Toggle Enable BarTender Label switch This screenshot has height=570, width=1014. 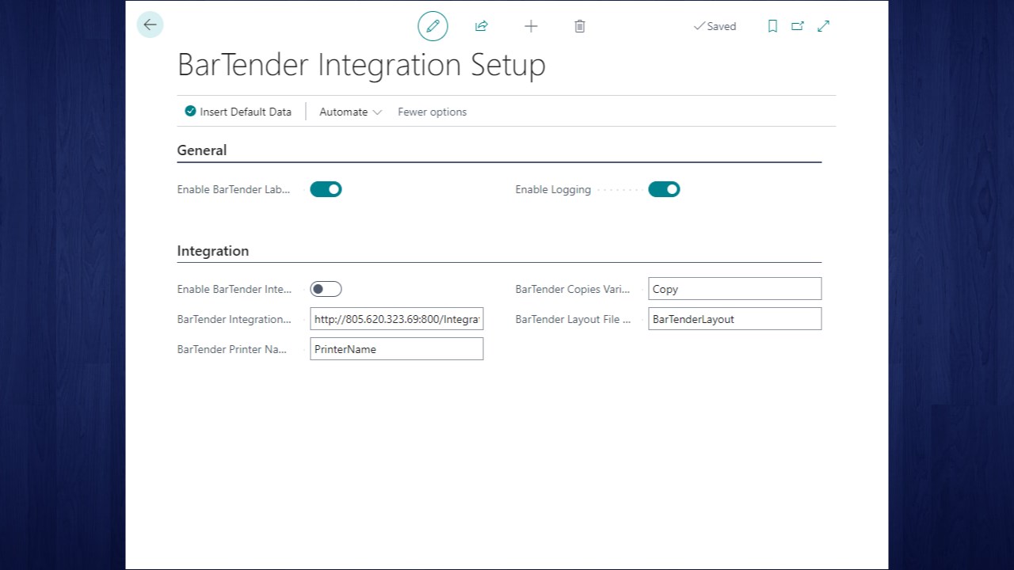click(326, 189)
